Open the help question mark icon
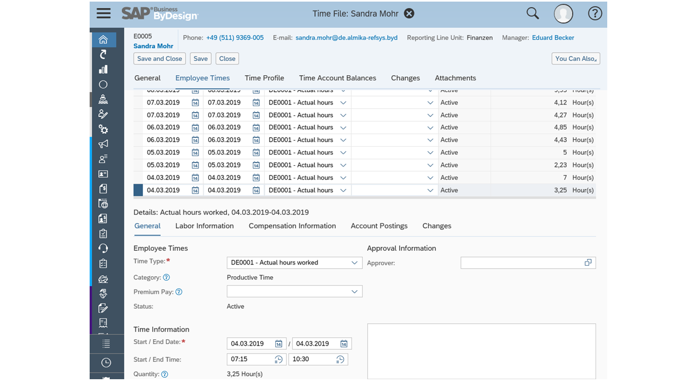This screenshot has height=384, width=683. [x=594, y=14]
